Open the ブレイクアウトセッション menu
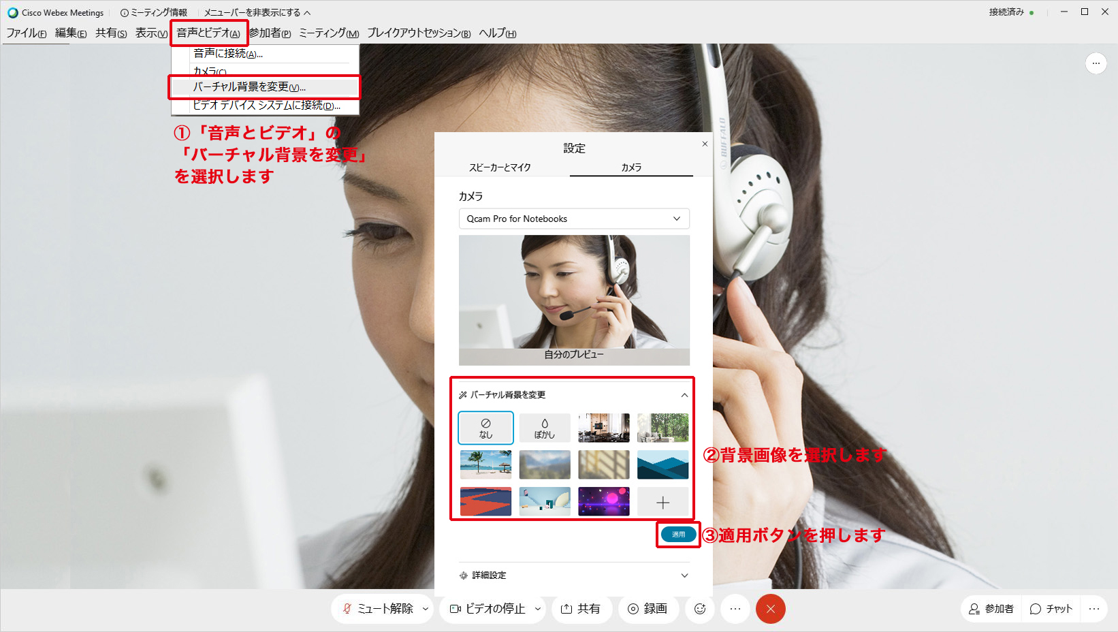The height and width of the screenshot is (632, 1118). pos(419,33)
